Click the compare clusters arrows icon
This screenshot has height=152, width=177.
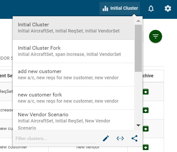(120, 138)
